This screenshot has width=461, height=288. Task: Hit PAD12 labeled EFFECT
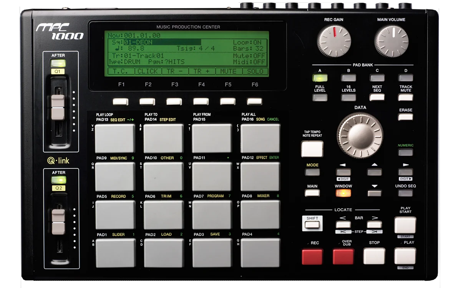[260, 176]
